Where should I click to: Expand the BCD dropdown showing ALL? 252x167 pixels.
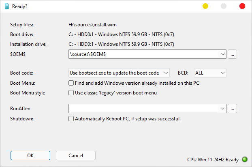coord(210,73)
